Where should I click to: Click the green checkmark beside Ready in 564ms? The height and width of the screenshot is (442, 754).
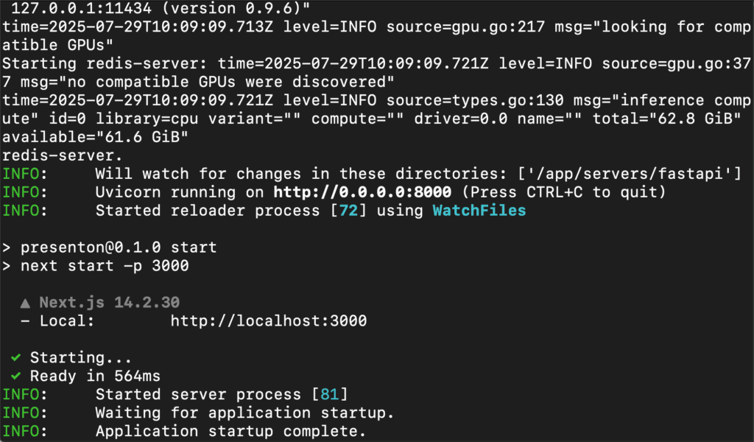point(16,376)
